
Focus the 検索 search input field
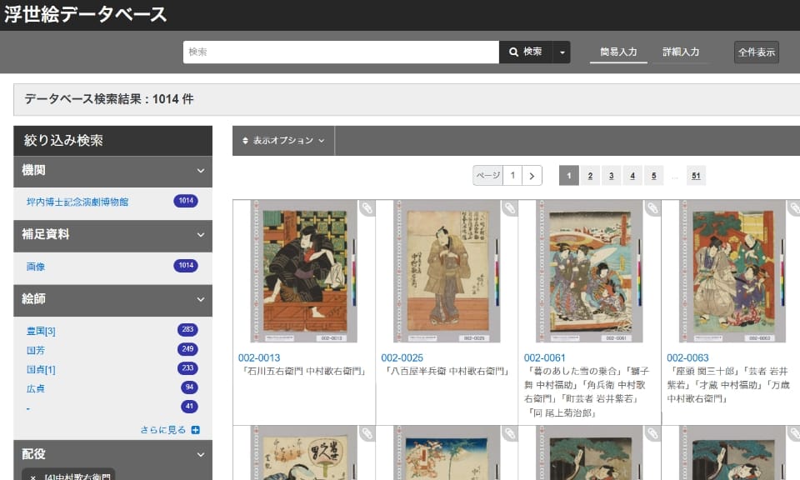(x=341, y=52)
